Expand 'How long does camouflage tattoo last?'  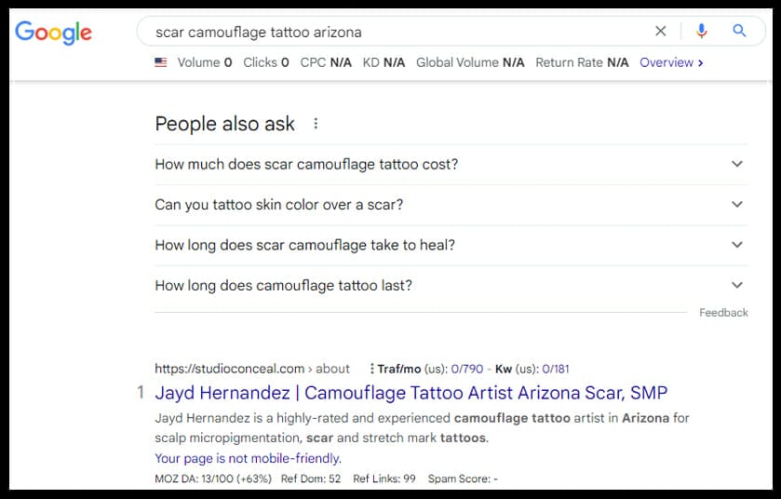(451, 286)
